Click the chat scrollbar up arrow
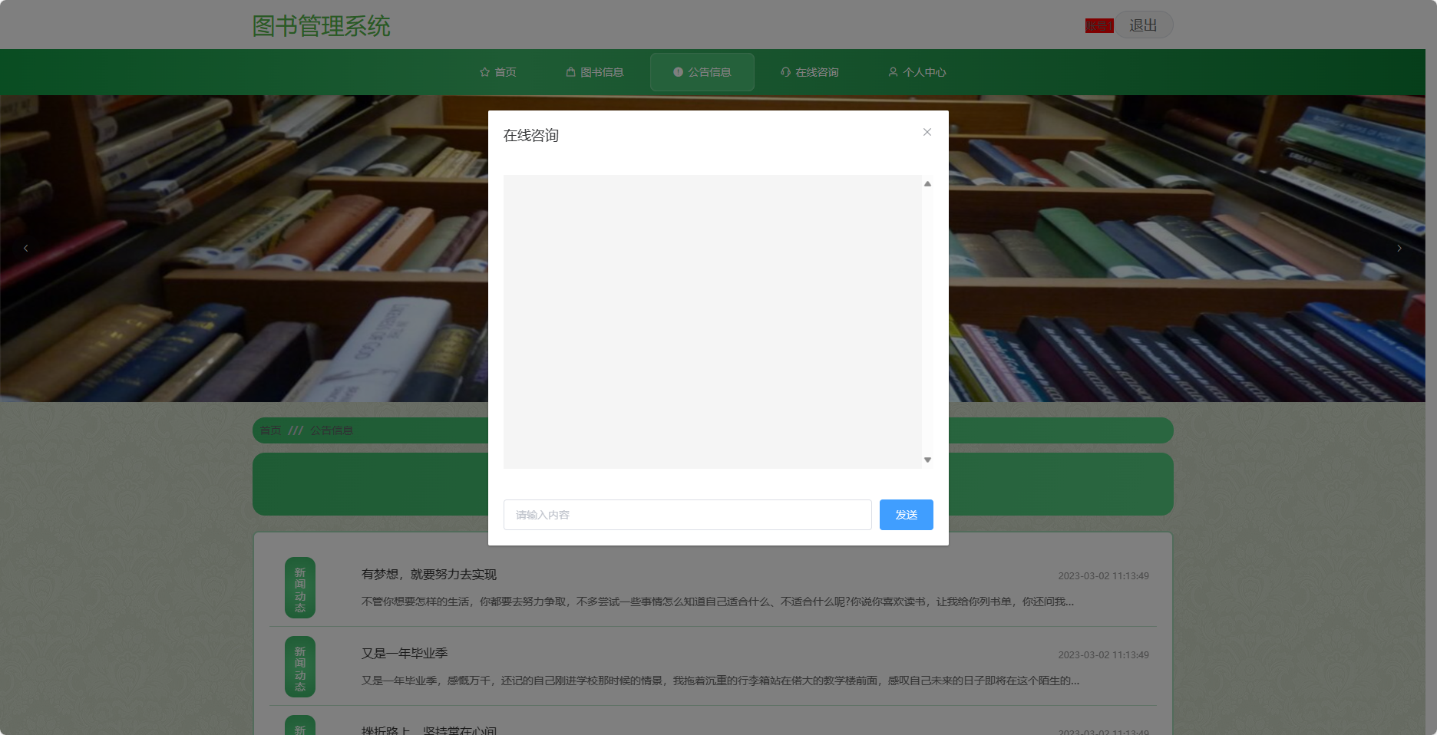This screenshot has width=1437, height=735. tap(927, 183)
